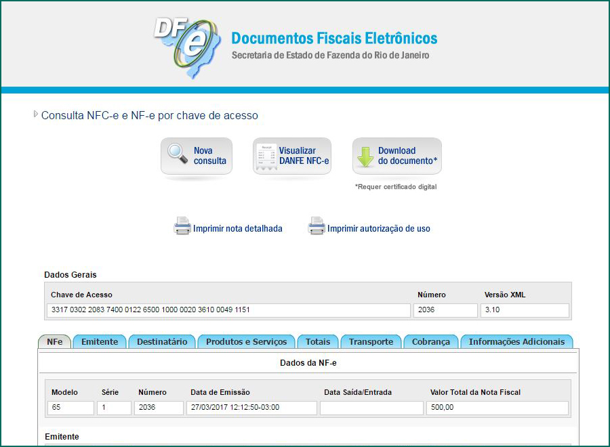Select the Produtos e Serviços tab
The image size is (610, 447).
[x=247, y=342]
